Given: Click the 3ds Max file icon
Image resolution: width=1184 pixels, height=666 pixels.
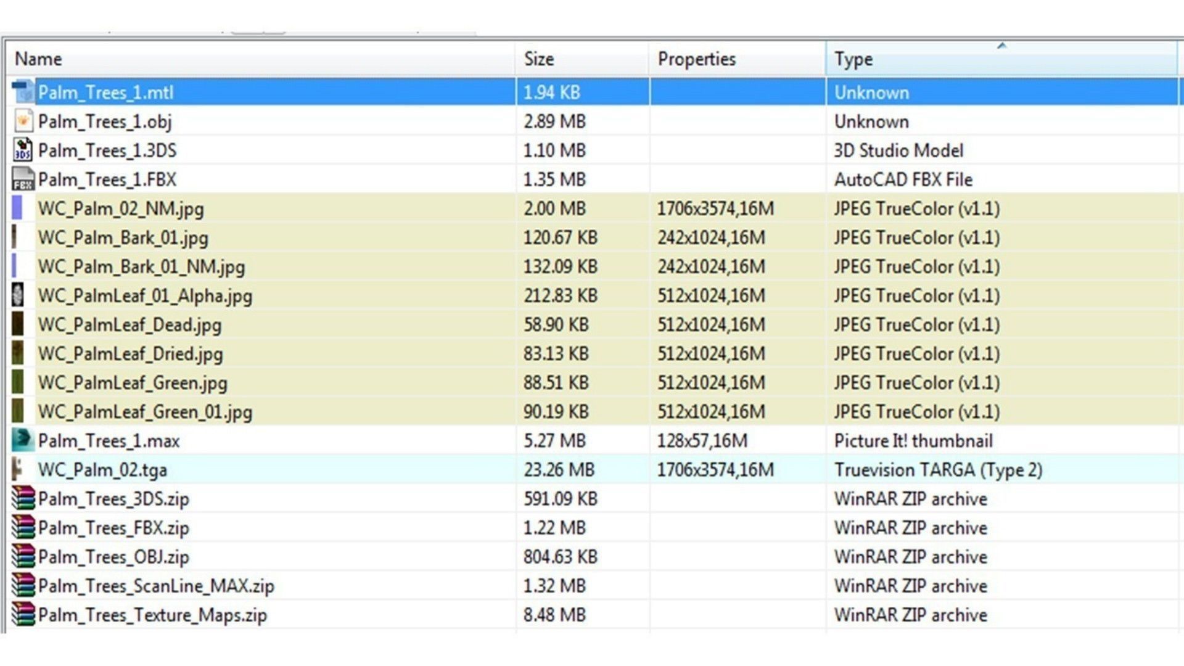Looking at the screenshot, I should 23,440.
